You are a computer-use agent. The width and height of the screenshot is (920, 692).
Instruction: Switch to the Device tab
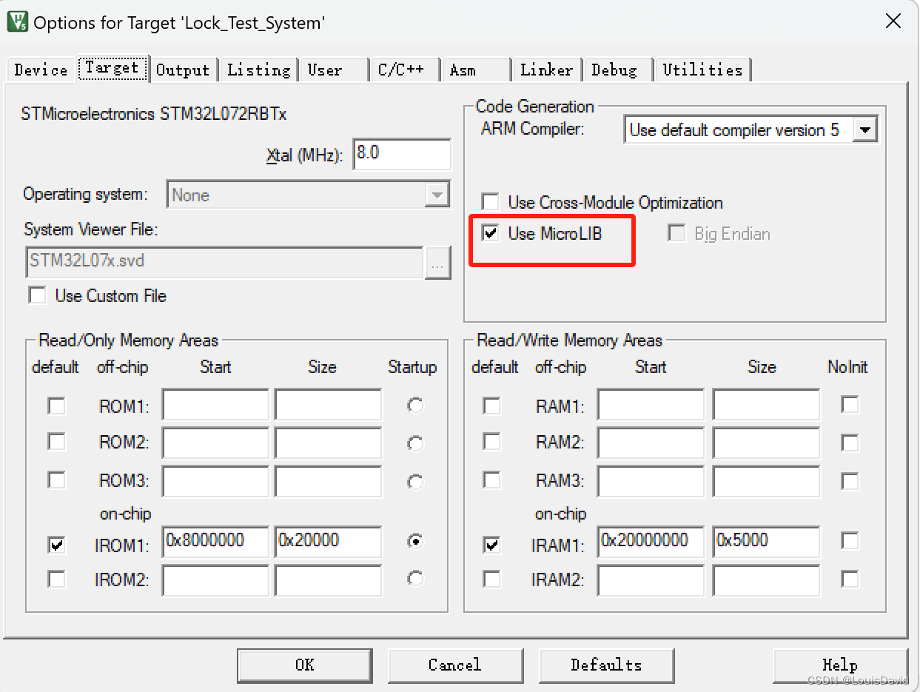pyautogui.click(x=41, y=70)
